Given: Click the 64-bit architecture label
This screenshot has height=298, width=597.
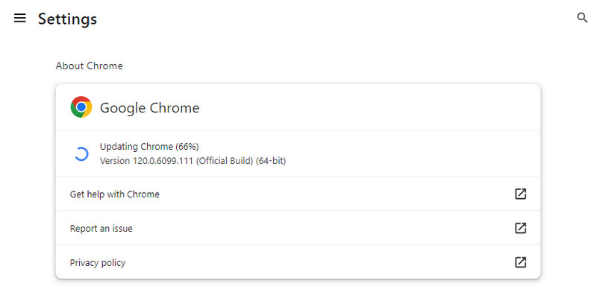Looking at the screenshot, I should tap(270, 160).
